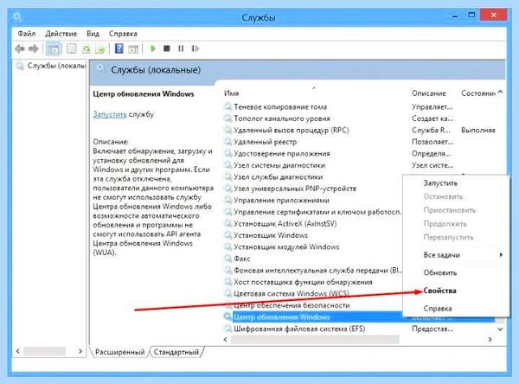Select Тополог канального уровня service
The image size is (519, 384).
tap(282, 118)
